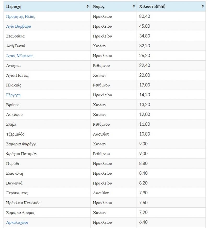Viewport: 209px width, 228px height.
Task: Click sort arrows in Νομός column header
Action: [134, 7]
